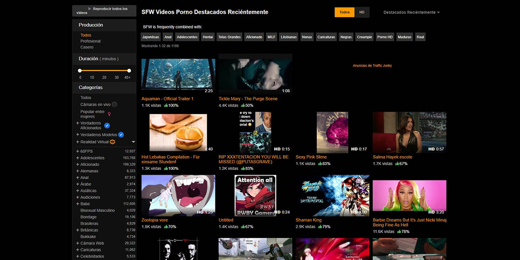Click the play icon in Reproducir todos los videos
The height and width of the screenshot is (260, 520).
pos(89,9)
